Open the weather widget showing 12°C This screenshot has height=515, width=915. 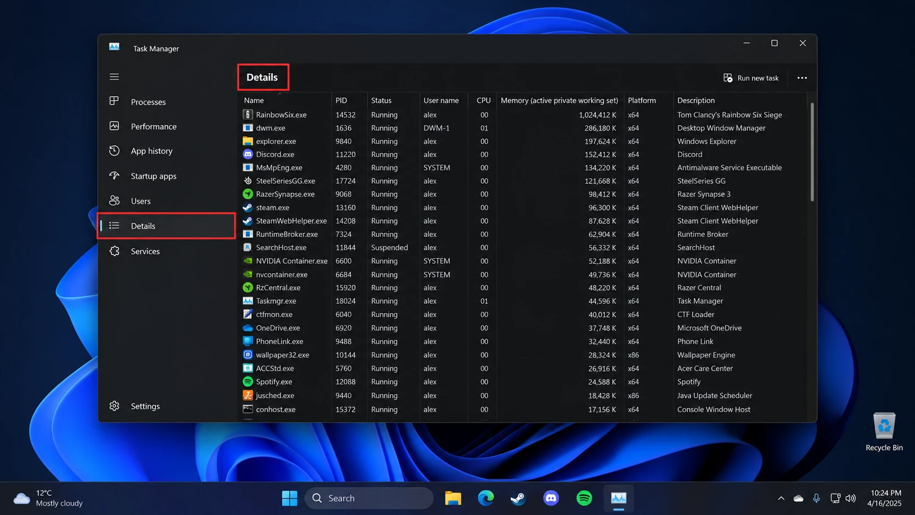tap(48, 498)
